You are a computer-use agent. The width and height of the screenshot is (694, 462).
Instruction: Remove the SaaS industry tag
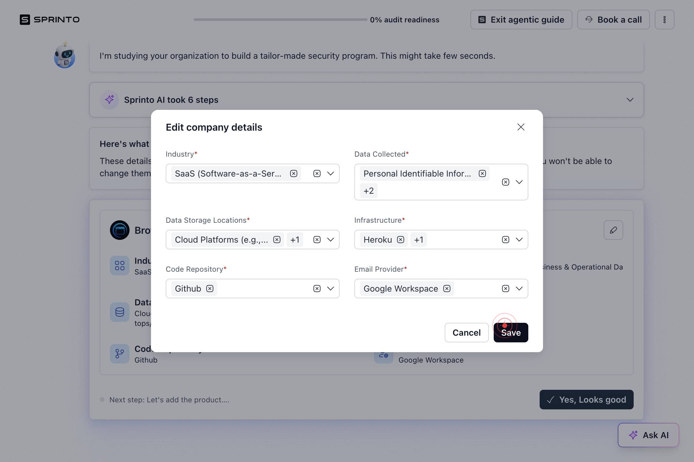point(293,173)
